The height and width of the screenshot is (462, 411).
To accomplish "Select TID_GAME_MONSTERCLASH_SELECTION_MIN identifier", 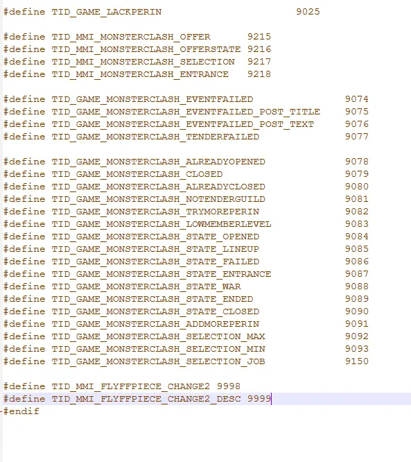I will [x=159, y=349].
